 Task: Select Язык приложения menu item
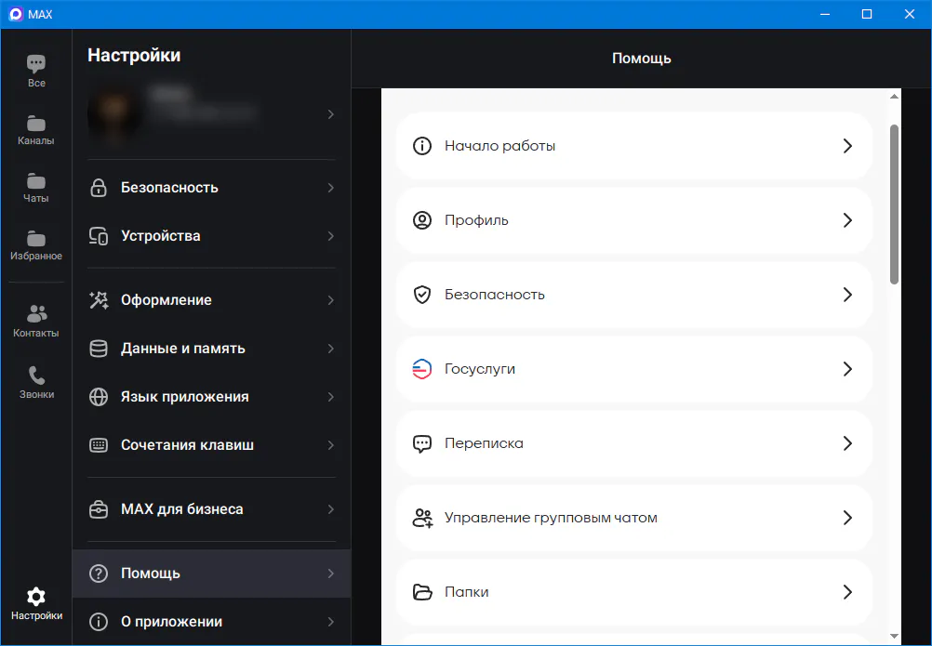(211, 397)
